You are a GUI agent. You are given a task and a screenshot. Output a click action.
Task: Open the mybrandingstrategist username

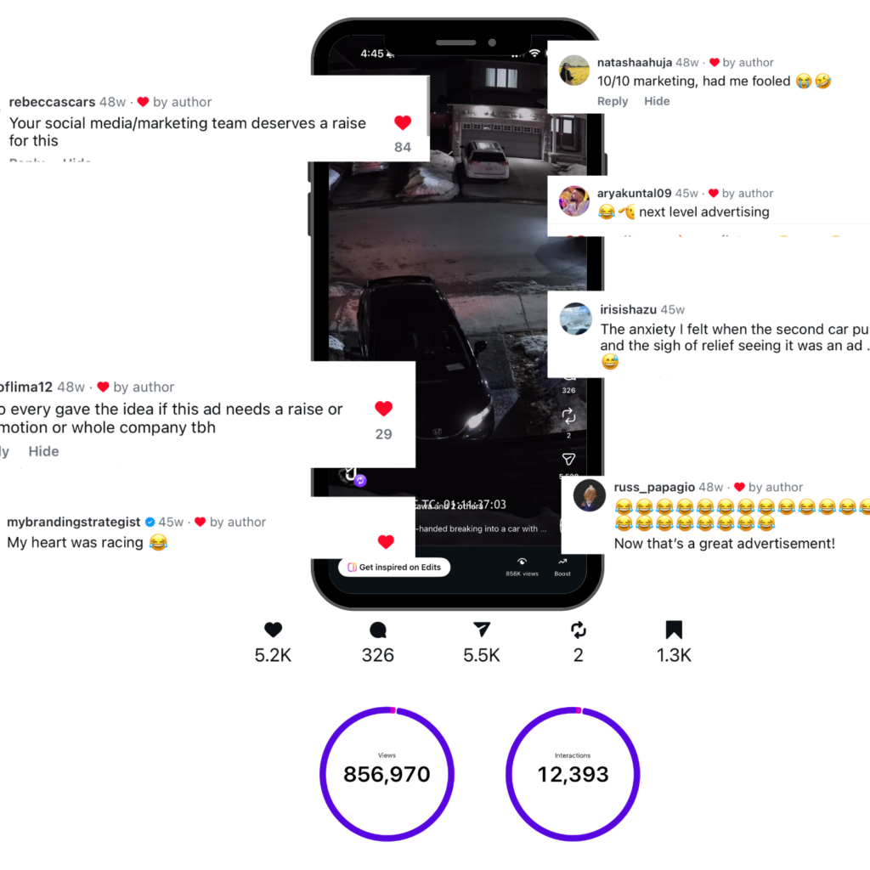(73, 523)
